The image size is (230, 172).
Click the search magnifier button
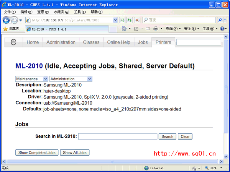coord(220,20)
